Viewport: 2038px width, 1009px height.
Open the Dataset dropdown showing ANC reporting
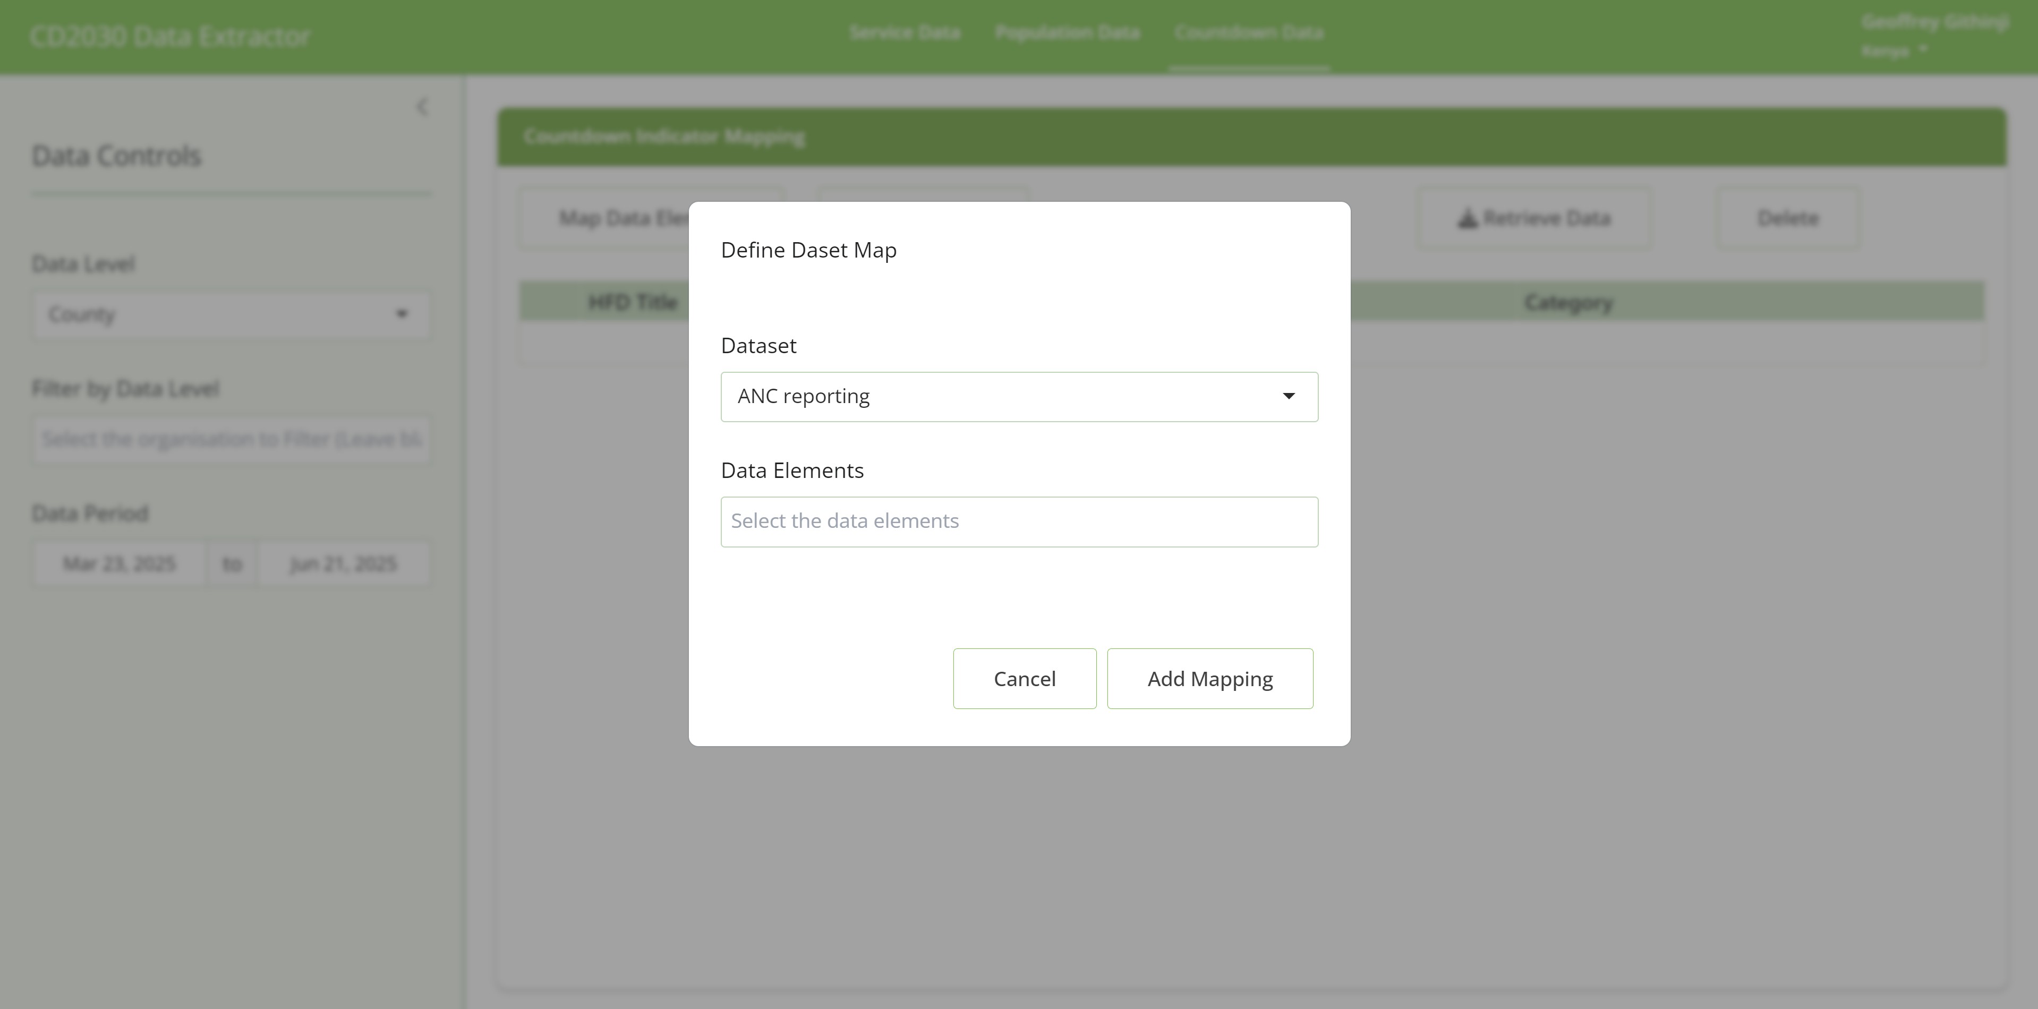[x=1019, y=396]
